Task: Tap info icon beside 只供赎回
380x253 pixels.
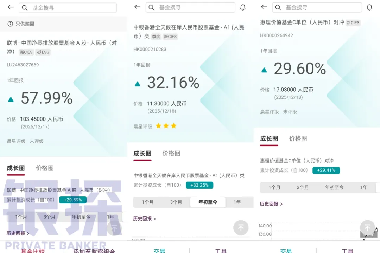Action: 10,24
